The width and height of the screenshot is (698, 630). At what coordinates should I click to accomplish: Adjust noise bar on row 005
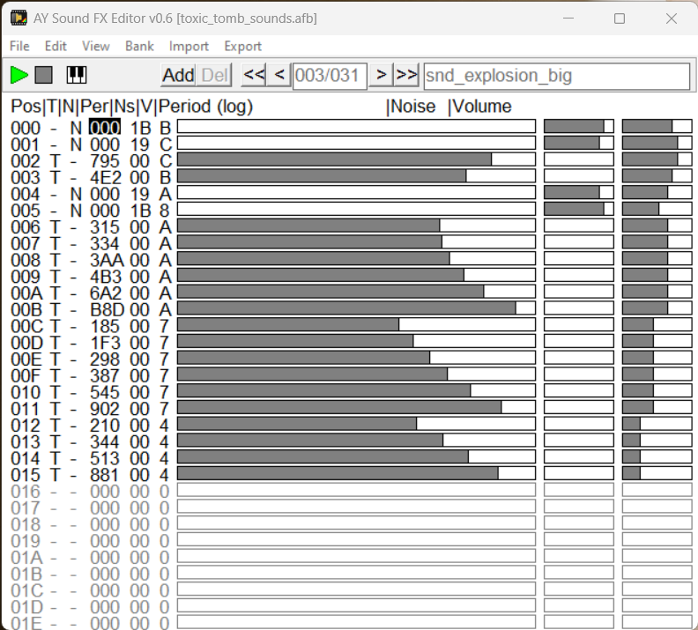[x=579, y=209]
